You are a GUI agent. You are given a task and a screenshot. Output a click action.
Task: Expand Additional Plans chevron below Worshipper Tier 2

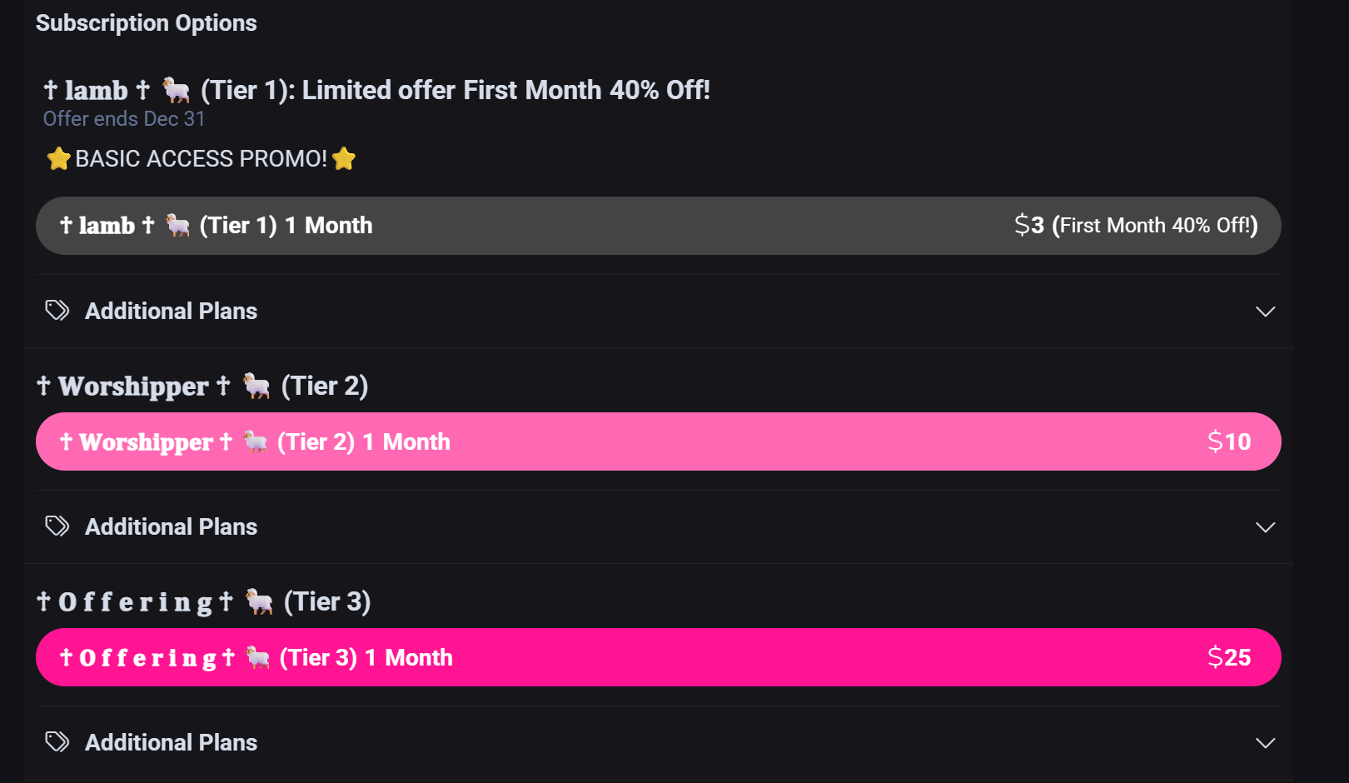(x=1265, y=527)
